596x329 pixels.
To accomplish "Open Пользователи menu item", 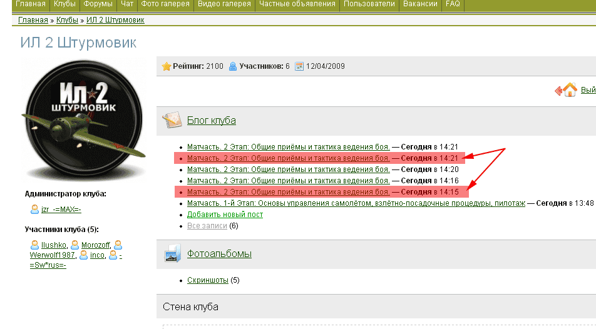I will click(369, 4).
